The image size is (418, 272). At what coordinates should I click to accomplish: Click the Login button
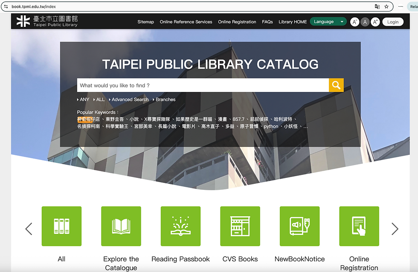tap(393, 22)
